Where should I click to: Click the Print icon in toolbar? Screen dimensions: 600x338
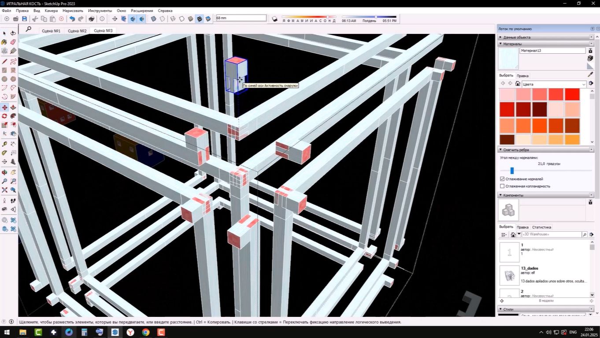click(x=91, y=19)
